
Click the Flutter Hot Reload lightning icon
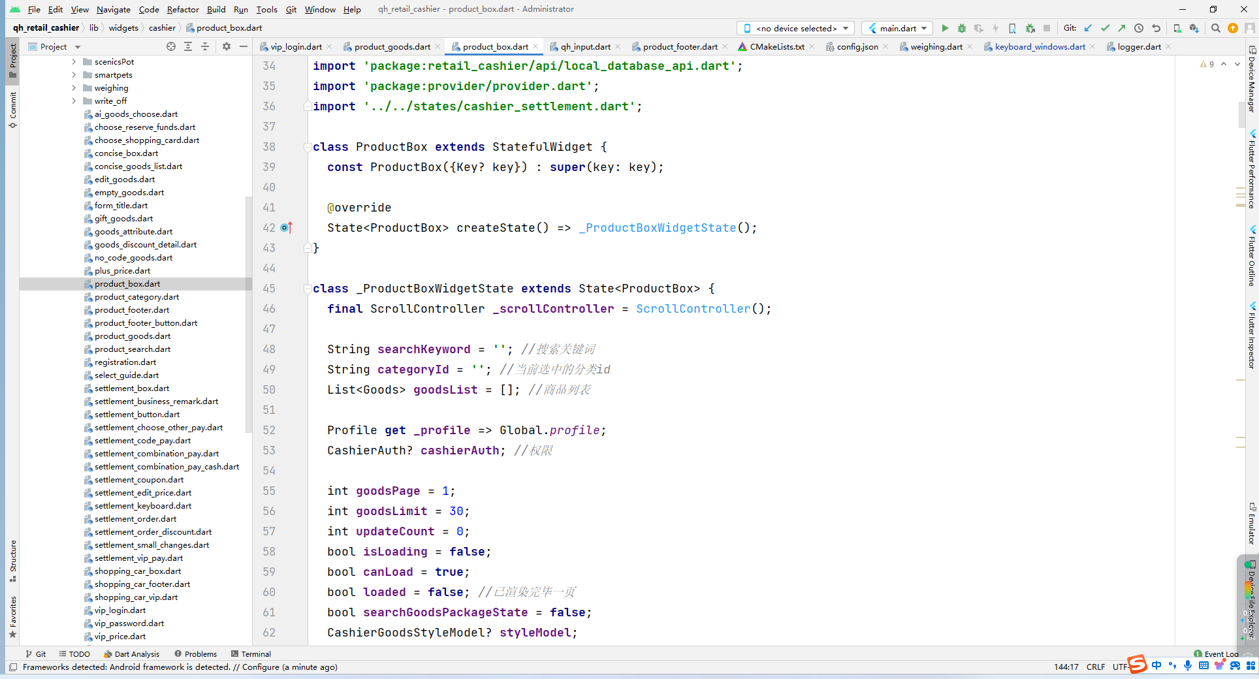pos(995,28)
